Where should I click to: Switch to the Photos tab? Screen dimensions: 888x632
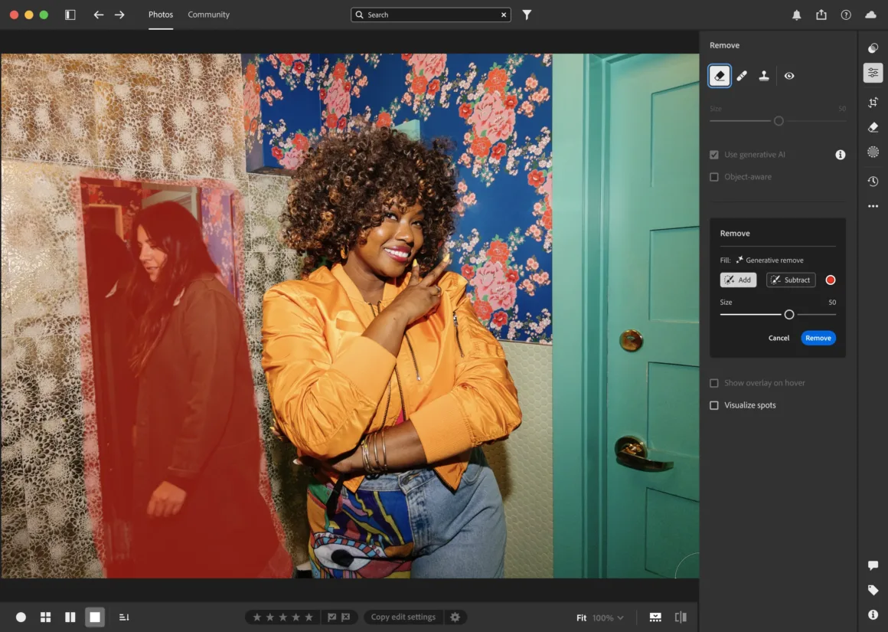click(161, 15)
